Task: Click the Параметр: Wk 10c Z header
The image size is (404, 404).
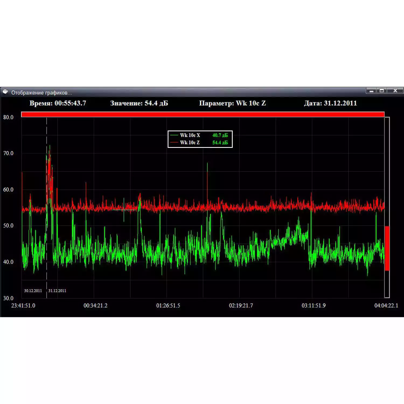Action: point(232,103)
